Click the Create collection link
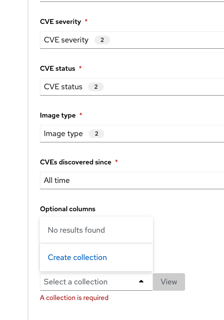Viewport: 224px width, 320px height. pyautogui.click(x=77, y=258)
